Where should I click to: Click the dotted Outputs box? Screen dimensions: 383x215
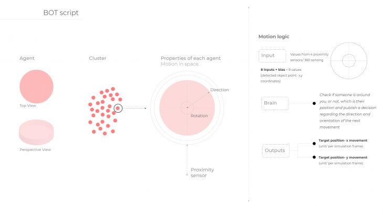(275, 150)
